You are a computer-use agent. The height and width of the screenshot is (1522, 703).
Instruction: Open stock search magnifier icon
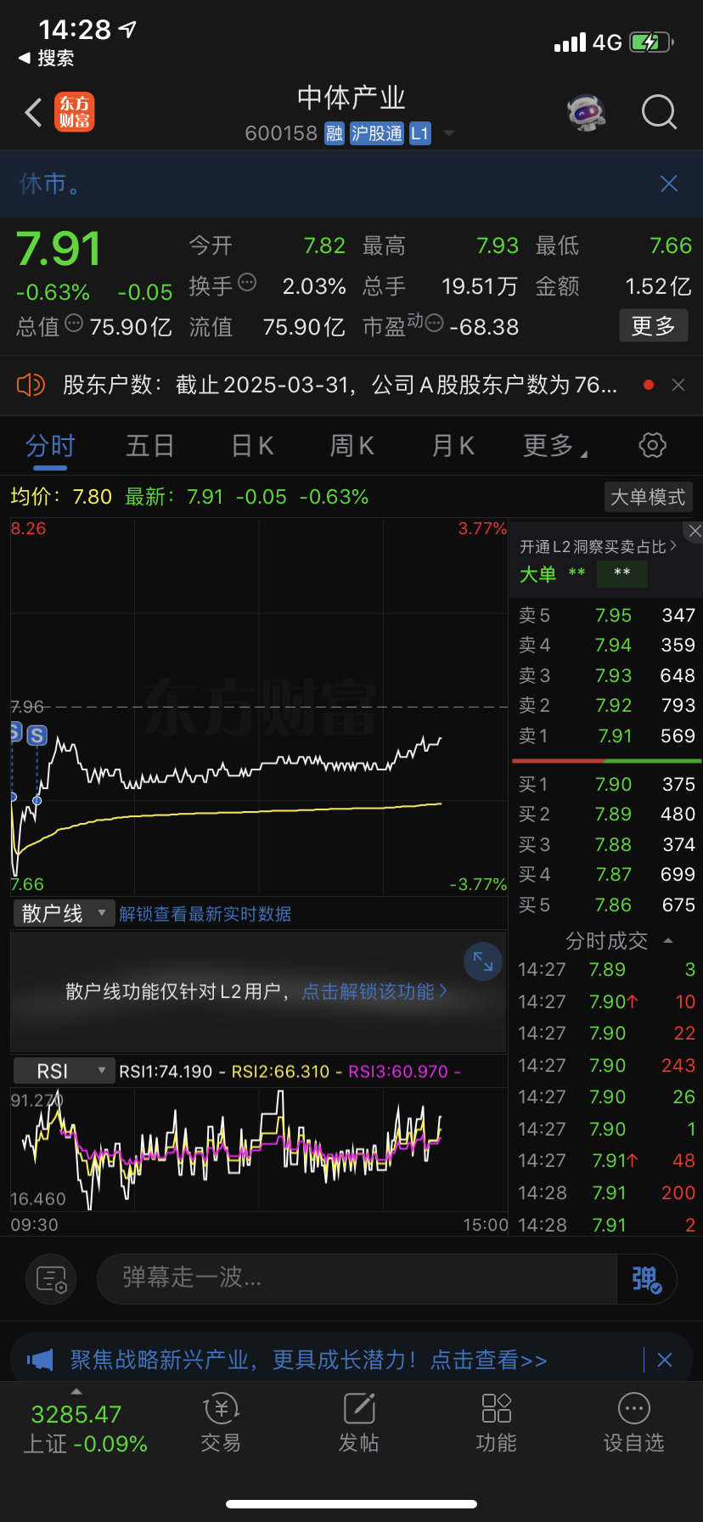659,112
